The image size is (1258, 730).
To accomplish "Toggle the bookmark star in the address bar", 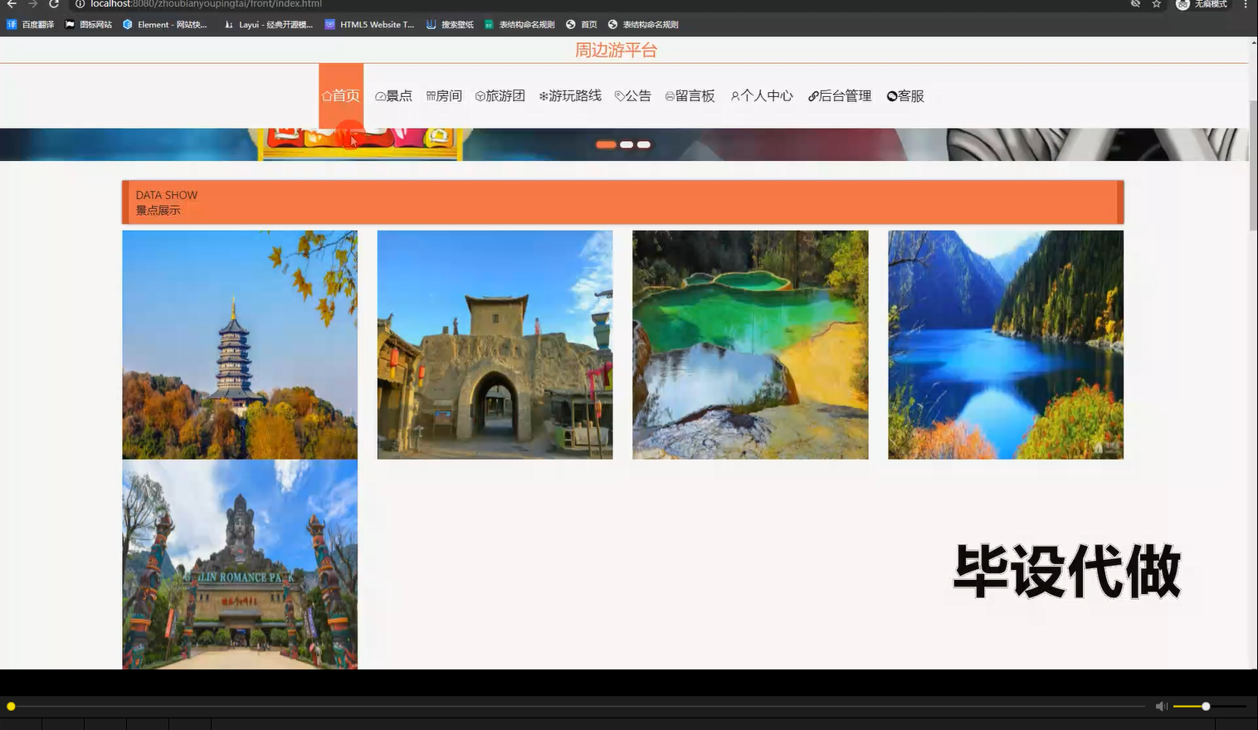I will 1156,4.
